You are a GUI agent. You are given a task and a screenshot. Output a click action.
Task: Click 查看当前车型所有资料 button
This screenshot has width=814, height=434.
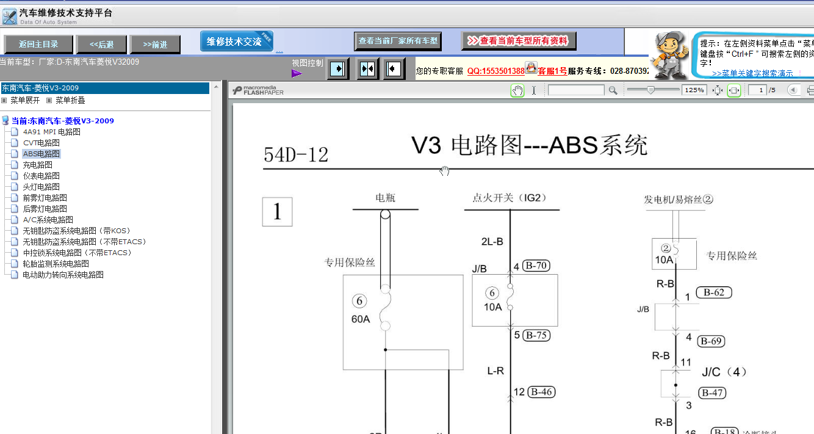click(519, 41)
